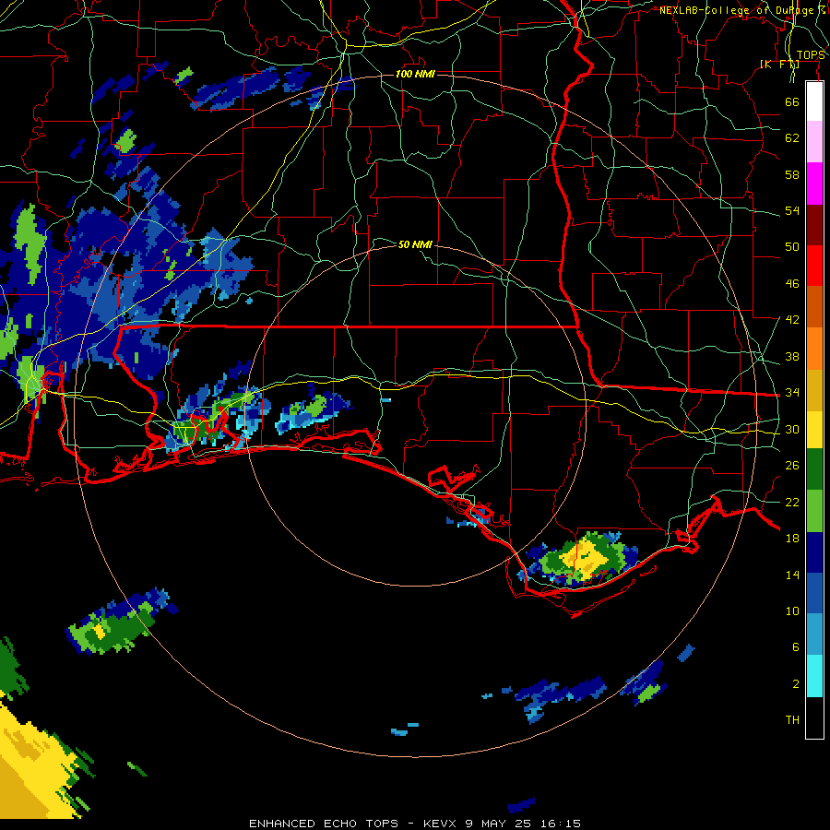Viewport: 830px width, 830px height.
Task: Click the dark red 50-54 legend swatch
Action: tap(814, 226)
